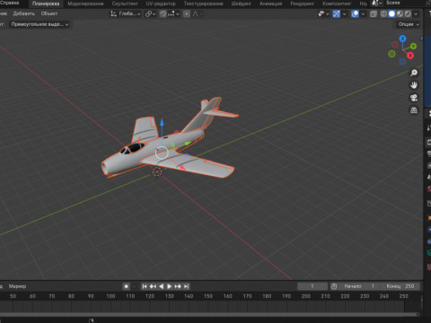
Task: Open object visibility and selectability dropdown
Action: point(323,14)
